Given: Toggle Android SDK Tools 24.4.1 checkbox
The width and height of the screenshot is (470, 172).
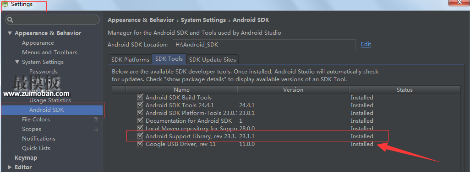Looking at the screenshot, I should [140, 105].
